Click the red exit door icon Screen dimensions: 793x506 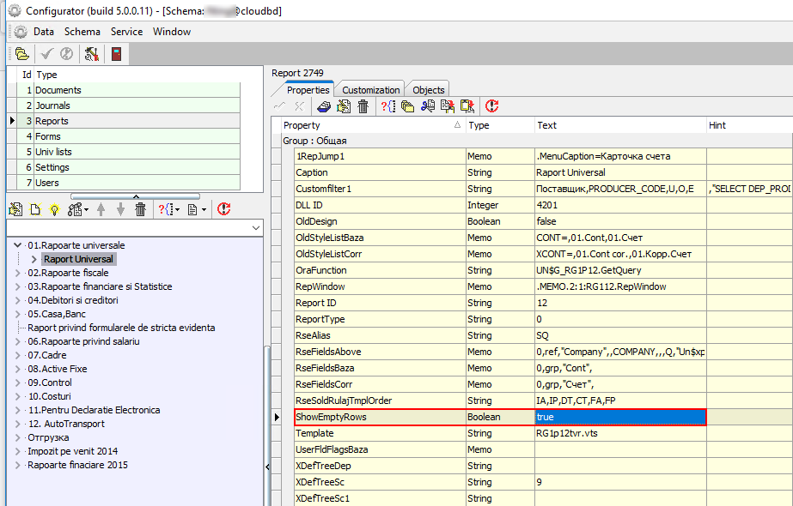(x=116, y=53)
